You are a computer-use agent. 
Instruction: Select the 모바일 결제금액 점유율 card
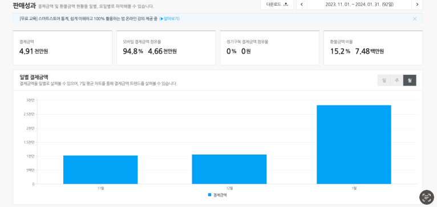tap(166, 48)
